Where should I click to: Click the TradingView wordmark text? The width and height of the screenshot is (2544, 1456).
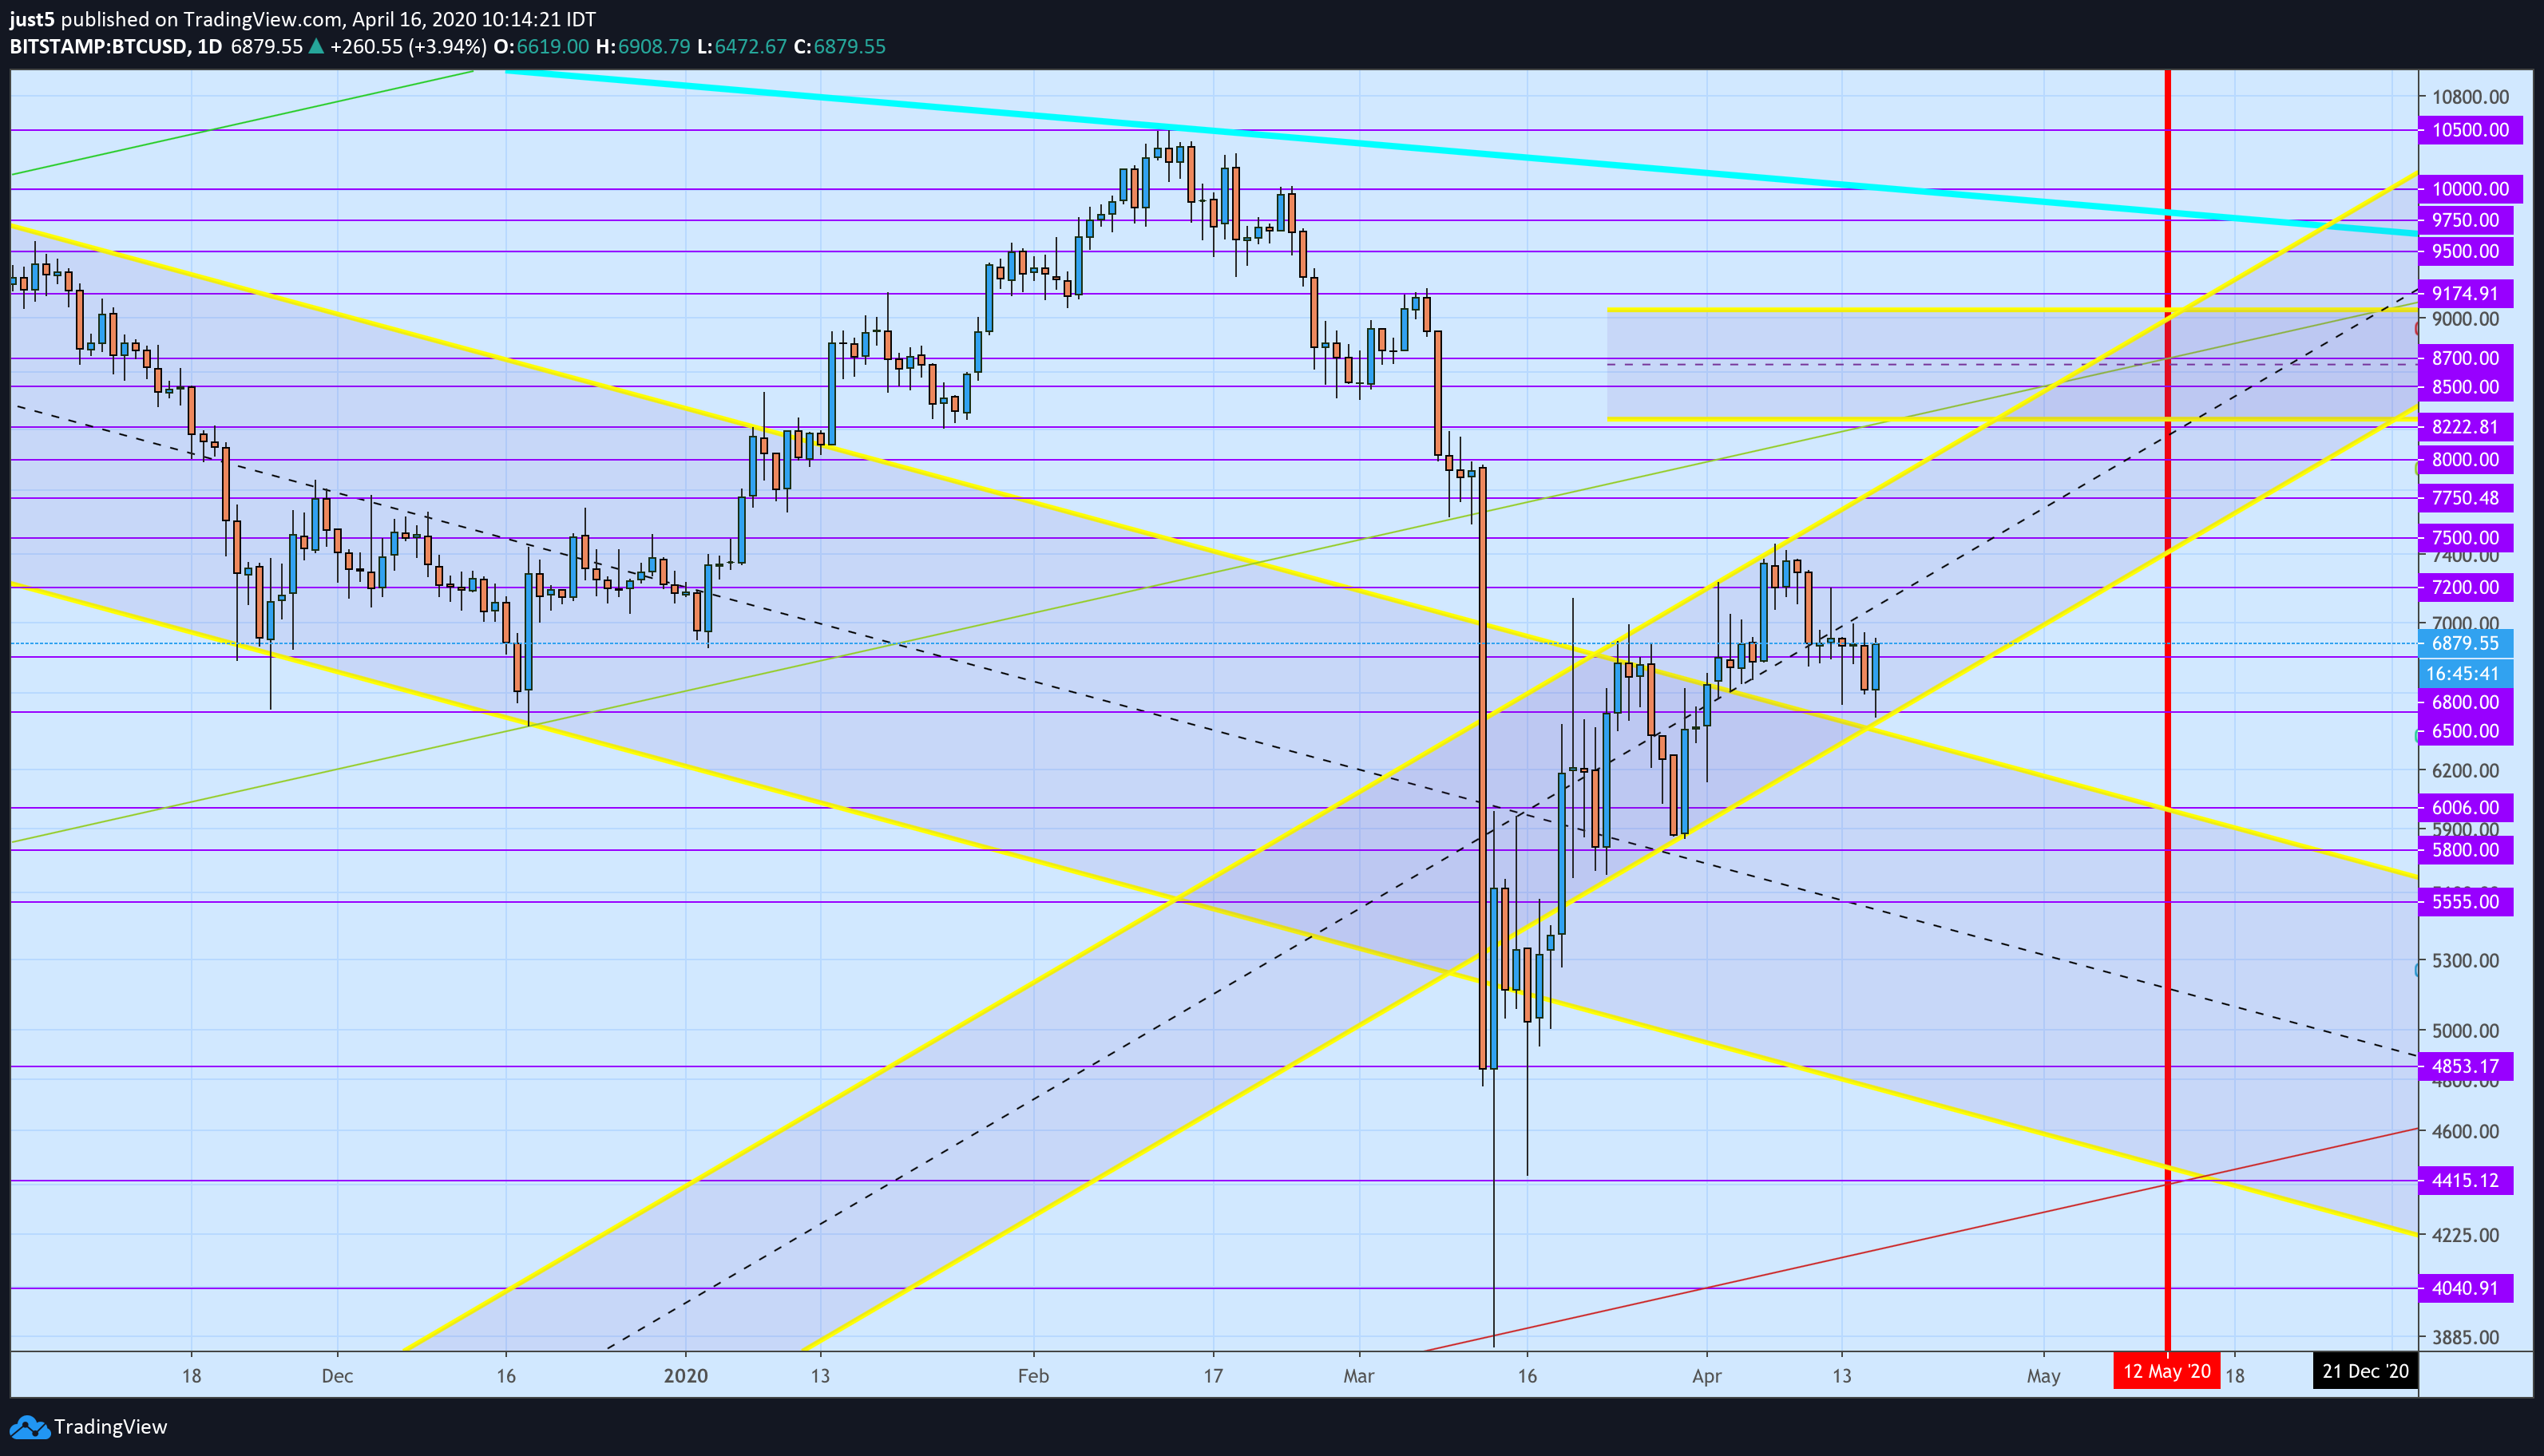111,1427
